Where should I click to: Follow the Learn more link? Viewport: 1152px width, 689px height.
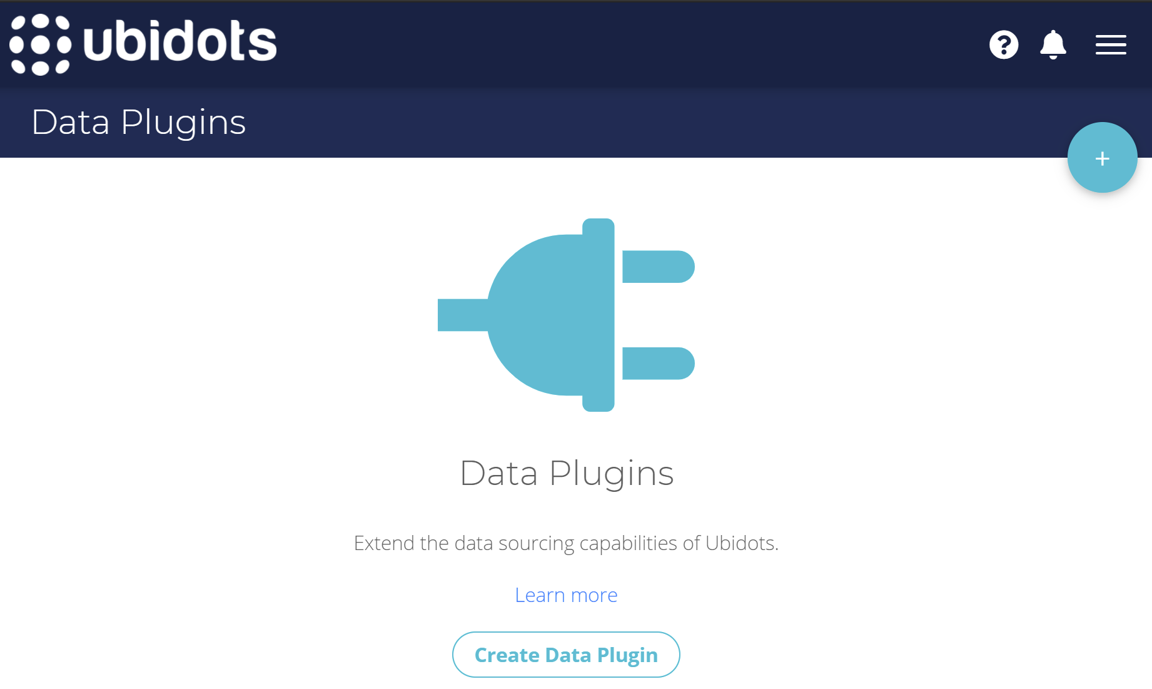click(x=566, y=595)
